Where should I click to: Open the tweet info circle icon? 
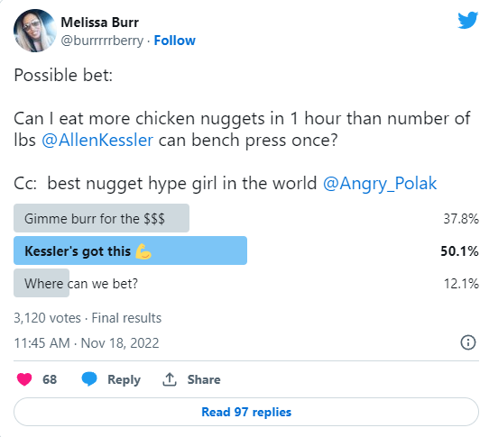click(x=467, y=342)
